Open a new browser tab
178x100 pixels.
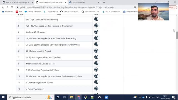104,2
